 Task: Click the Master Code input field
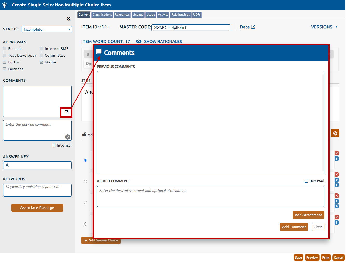[x=191, y=28]
